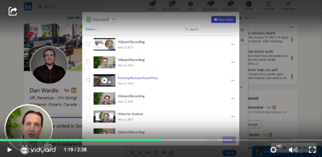Open options for Running Remote Panel Prep
The width and height of the screenshot is (322, 157).
tap(233, 80)
